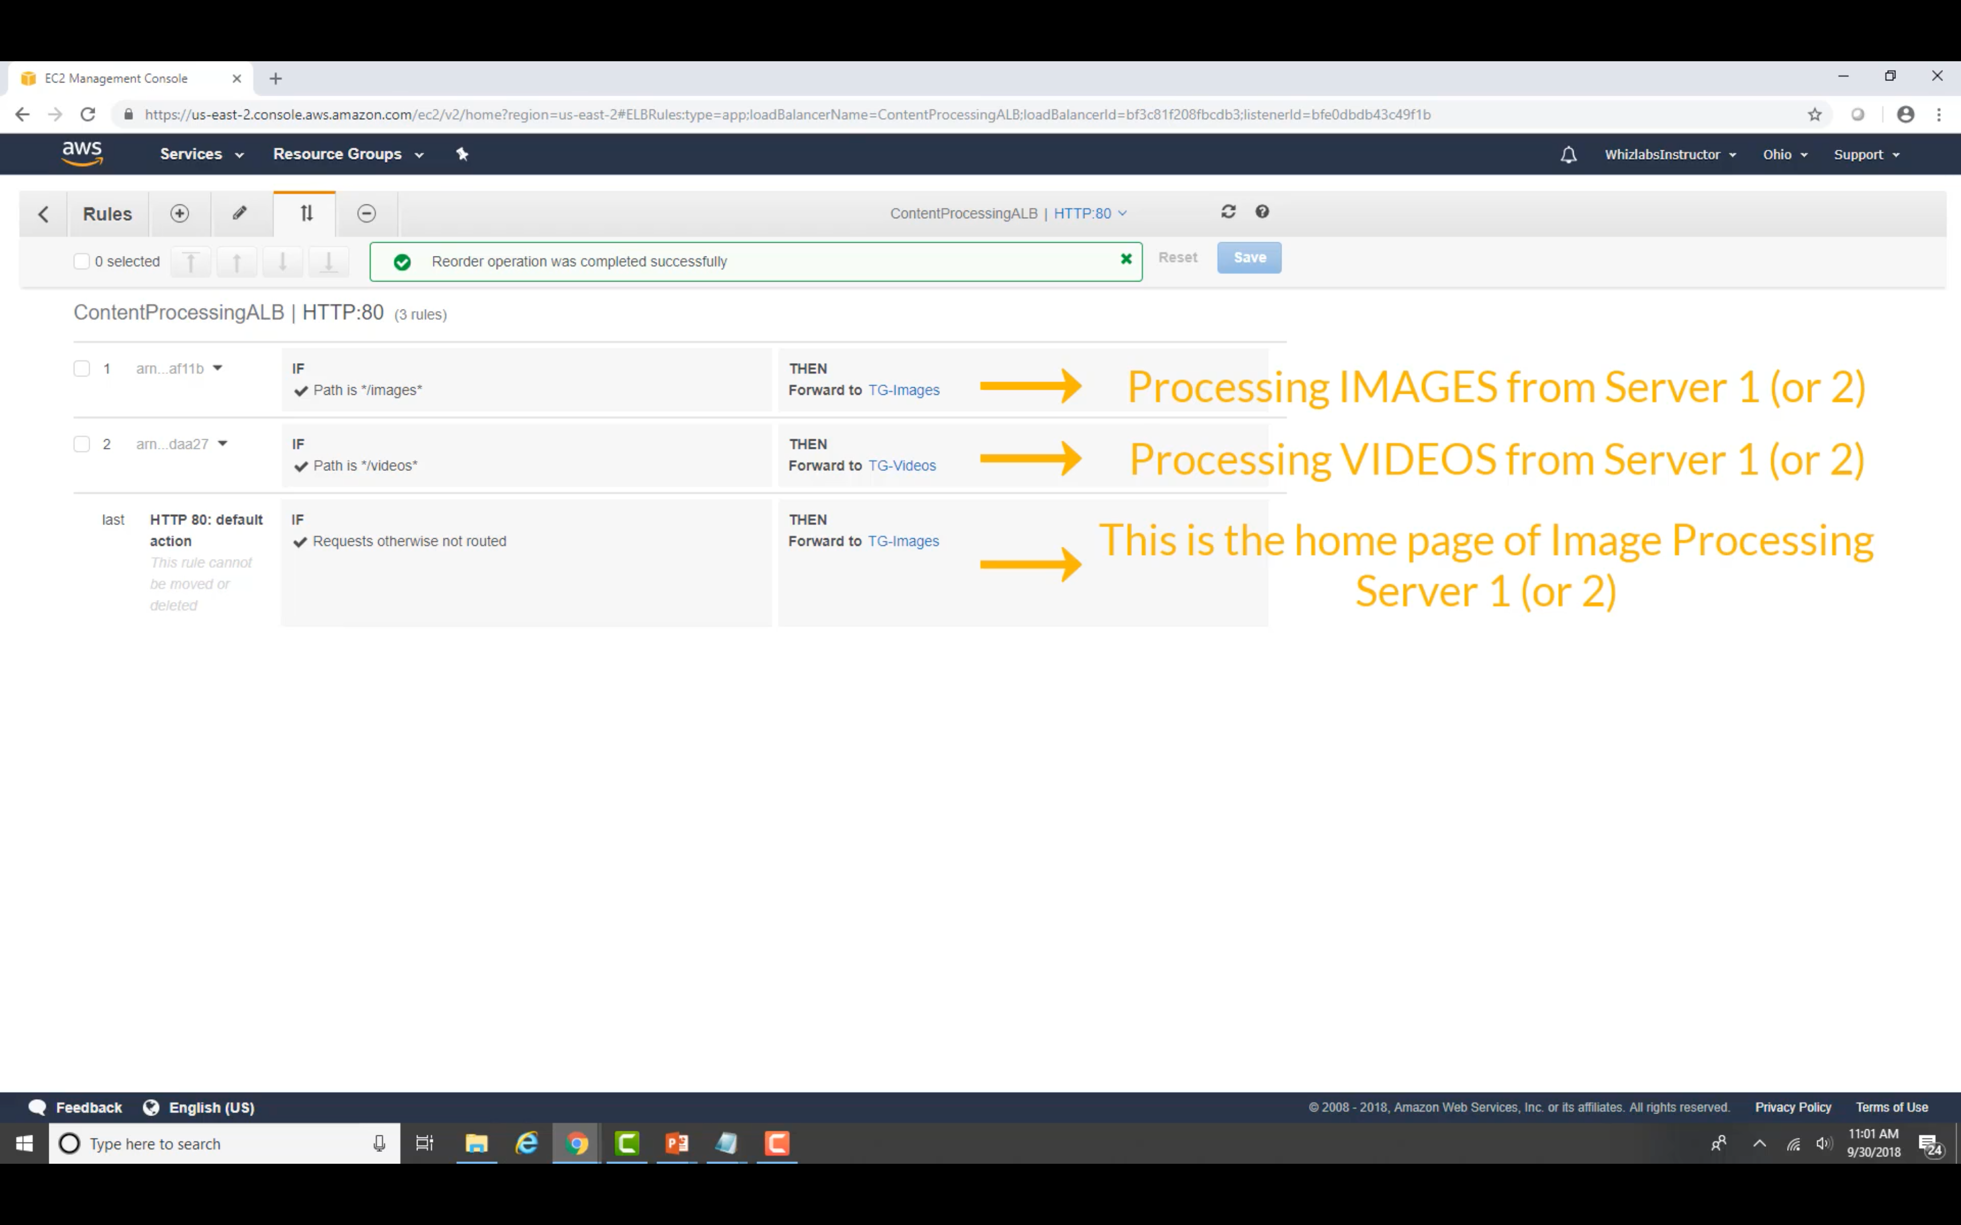The width and height of the screenshot is (1961, 1225).
Task: Click the delete rules minus icon
Action: (x=366, y=213)
